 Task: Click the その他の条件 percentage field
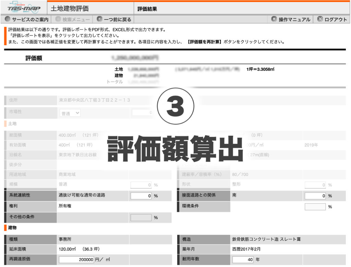pyautogui.click(x=141, y=217)
